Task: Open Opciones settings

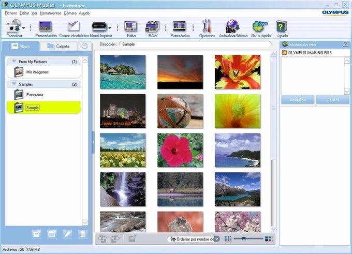Action: [x=207, y=26]
